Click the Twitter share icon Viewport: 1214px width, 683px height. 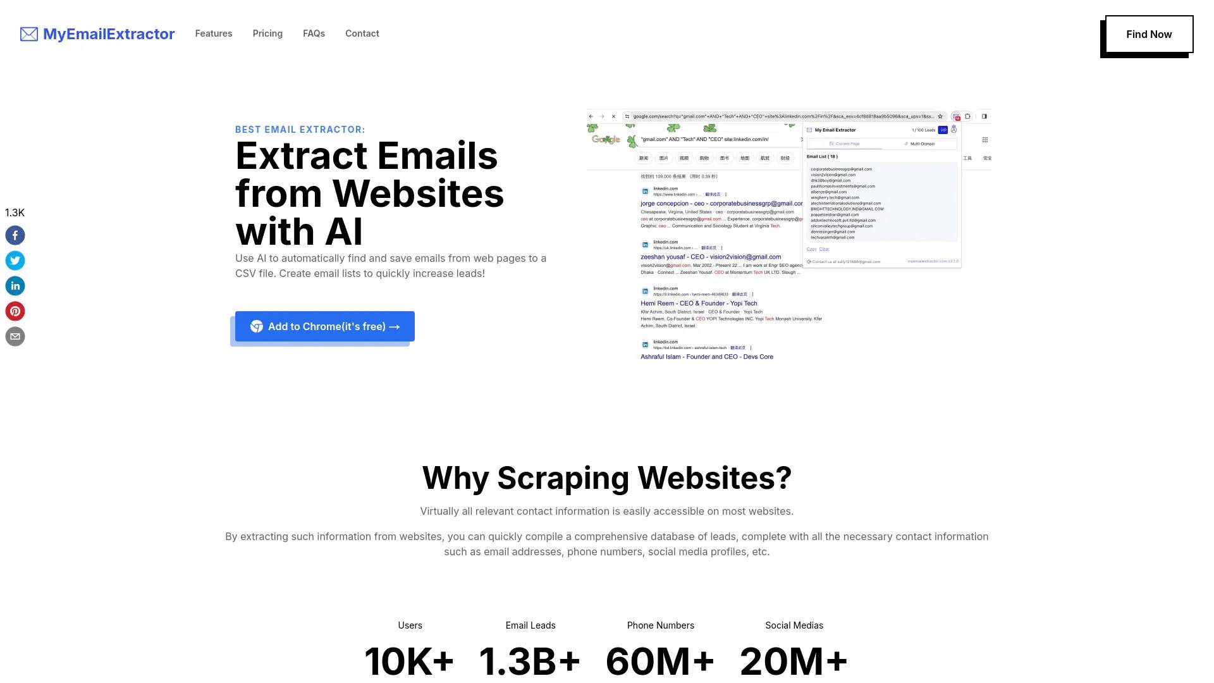(15, 260)
